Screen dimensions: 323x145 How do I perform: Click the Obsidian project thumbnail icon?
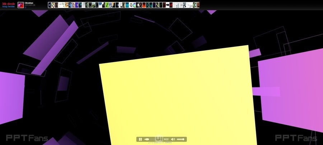(x=21, y=5)
